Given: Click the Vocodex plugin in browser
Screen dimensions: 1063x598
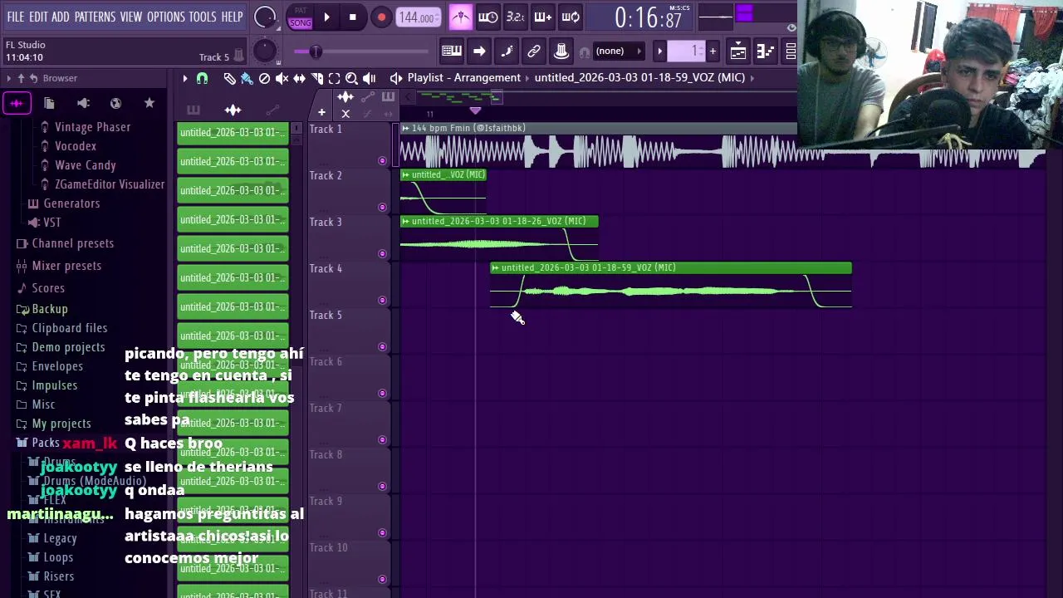Looking at the screenshot, I should pos(76,146).
